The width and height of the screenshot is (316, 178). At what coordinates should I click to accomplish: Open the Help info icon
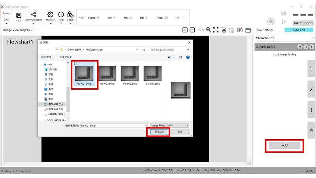coord(61,15)
